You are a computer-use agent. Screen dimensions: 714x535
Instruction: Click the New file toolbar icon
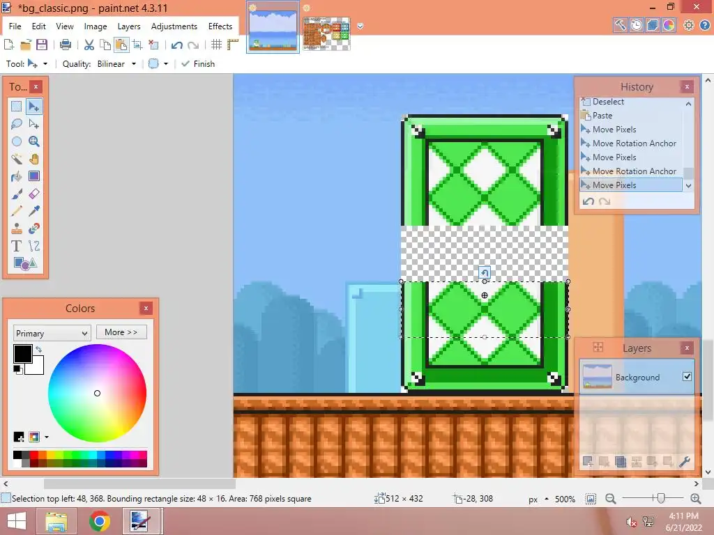click(9, 45)
